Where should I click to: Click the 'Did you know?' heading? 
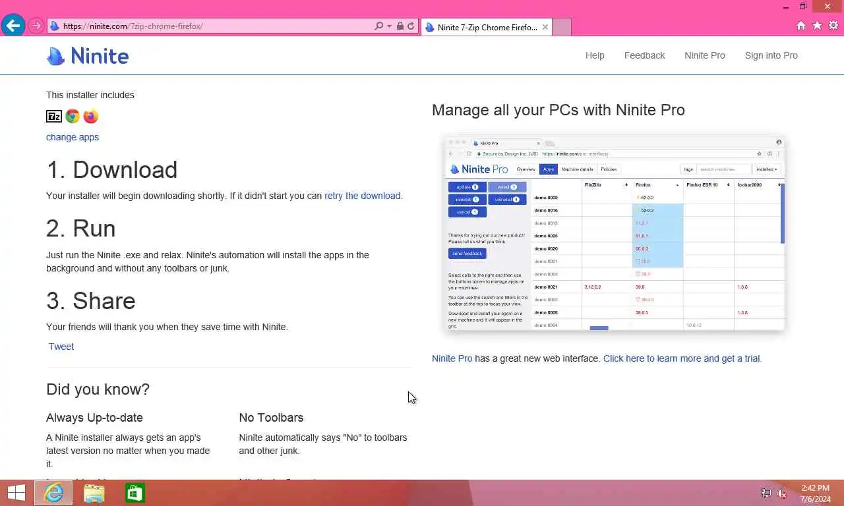[x=98, y=389]
